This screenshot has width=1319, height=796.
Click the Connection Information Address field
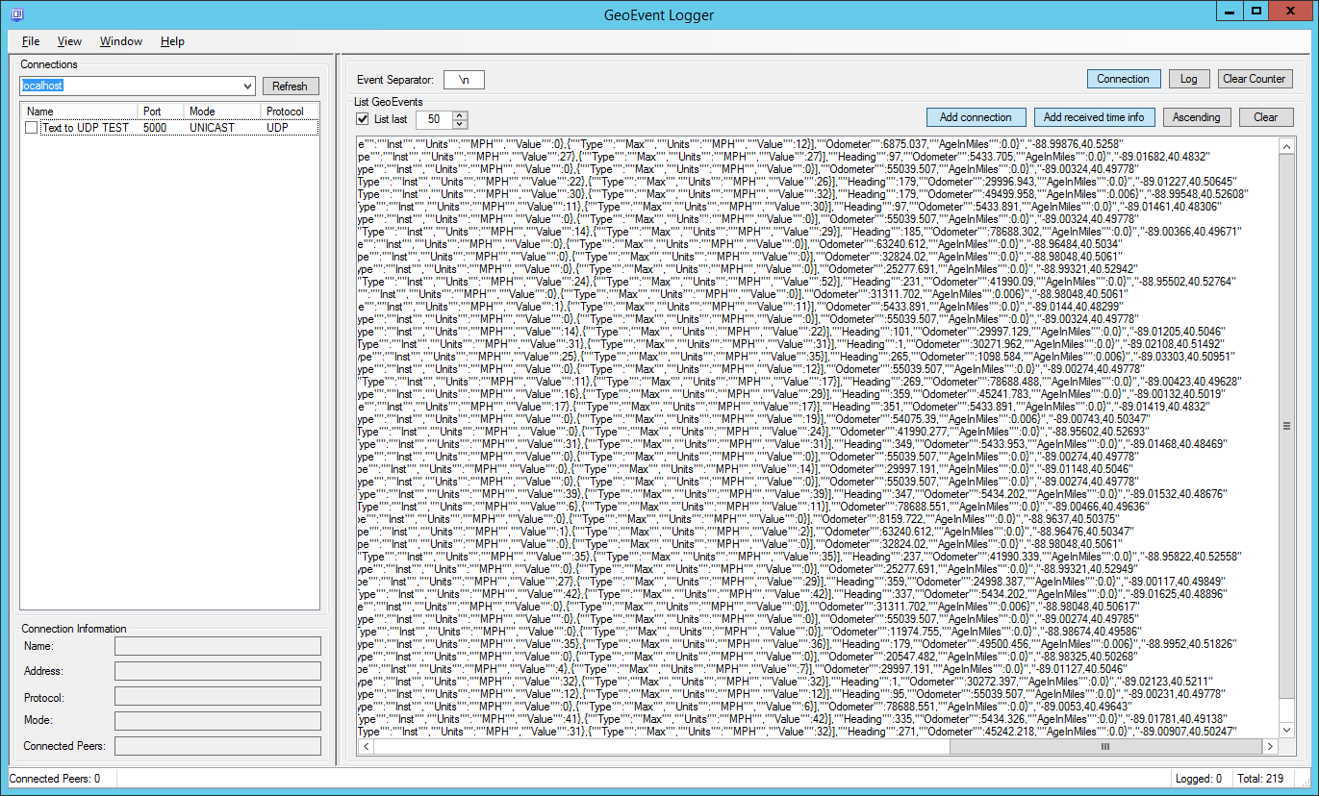tap(217, 671)
